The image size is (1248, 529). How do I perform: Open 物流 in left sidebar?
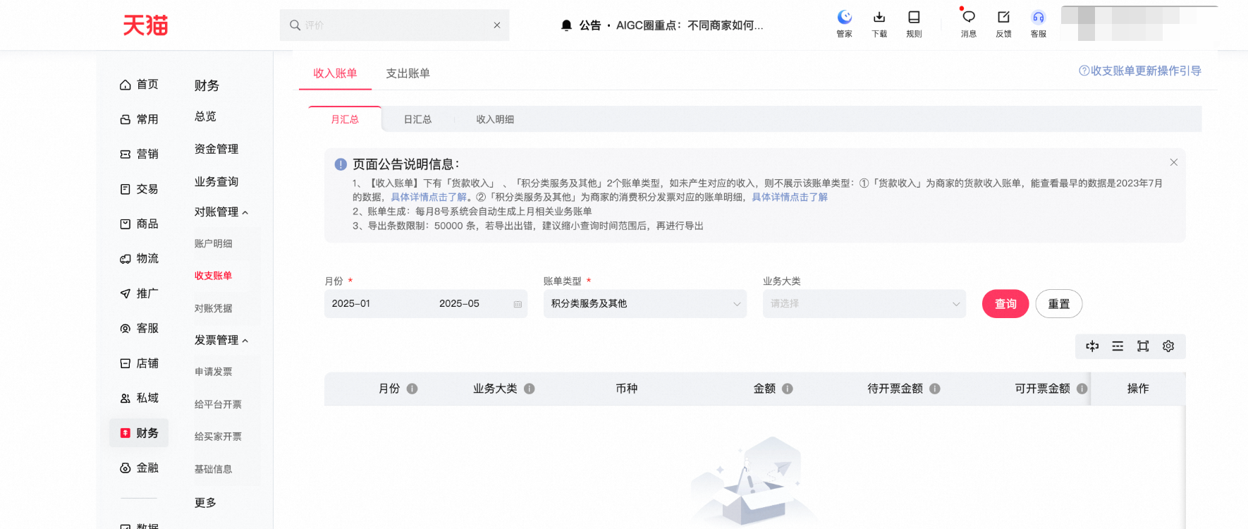(139, 258)
